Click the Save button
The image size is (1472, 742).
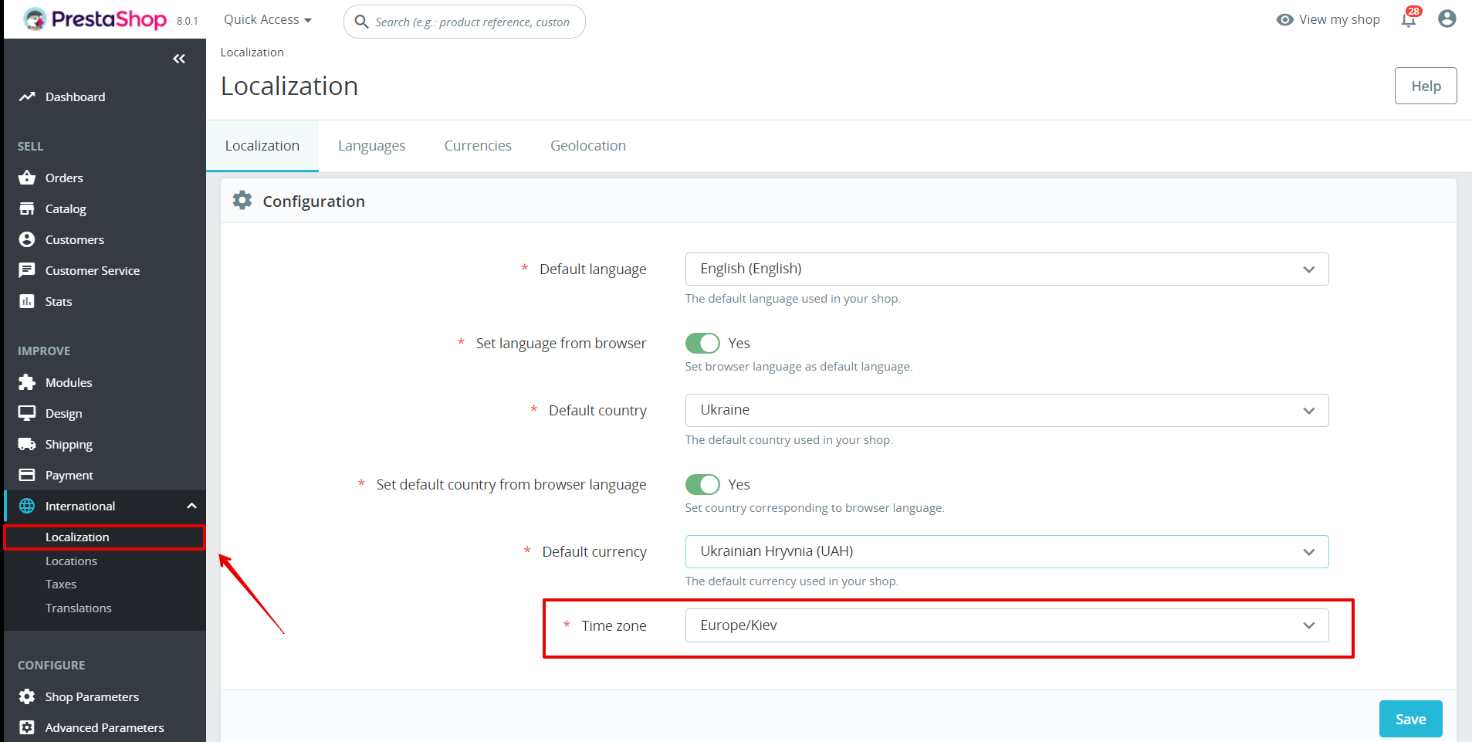coord(1410,719)
